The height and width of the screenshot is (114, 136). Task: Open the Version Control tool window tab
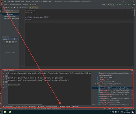pyautogui.click(x=8, y=106)
